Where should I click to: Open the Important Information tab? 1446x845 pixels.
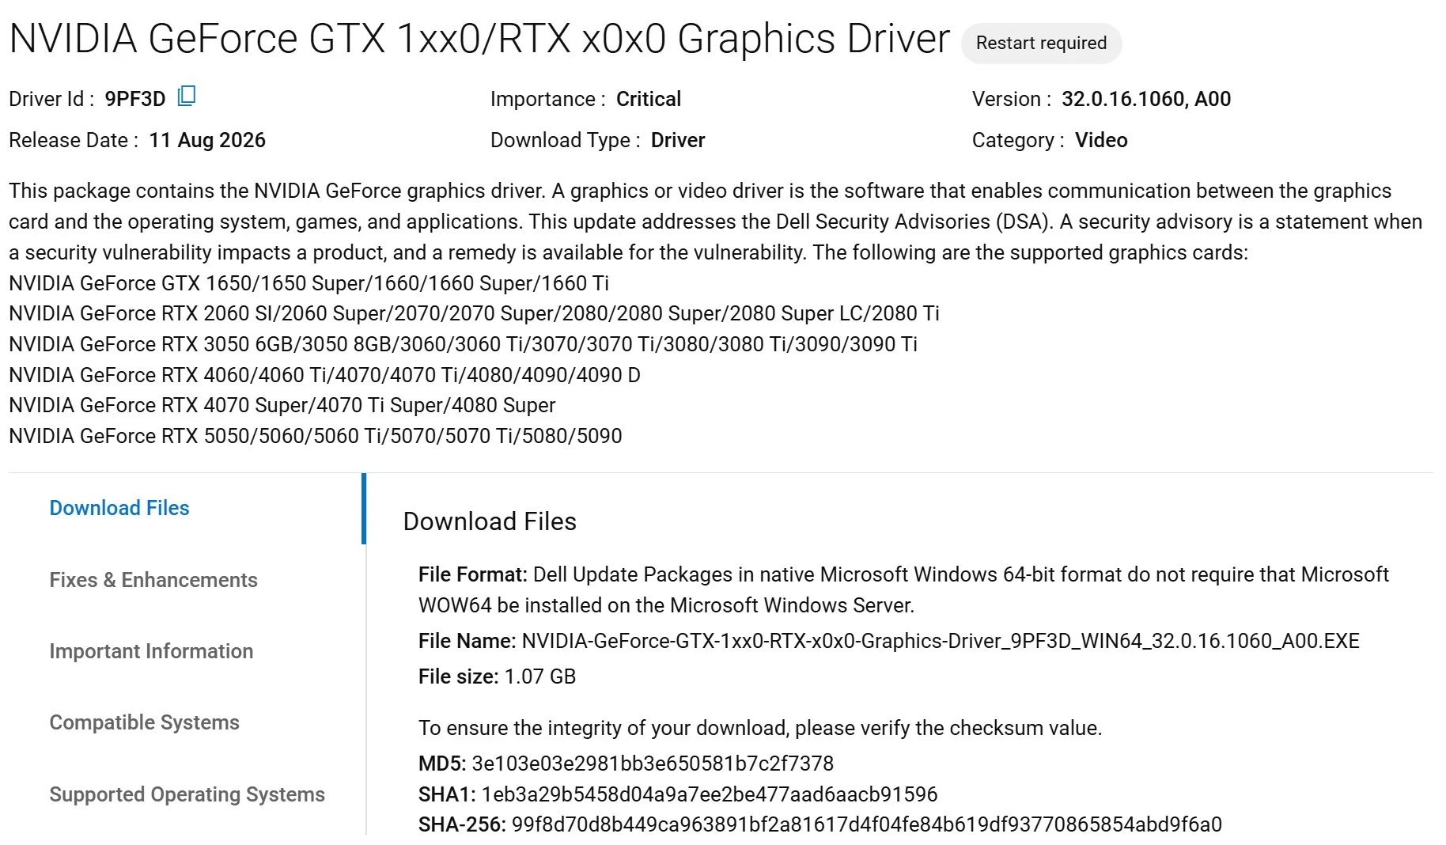pyautogui.click(x=151, y=651)
